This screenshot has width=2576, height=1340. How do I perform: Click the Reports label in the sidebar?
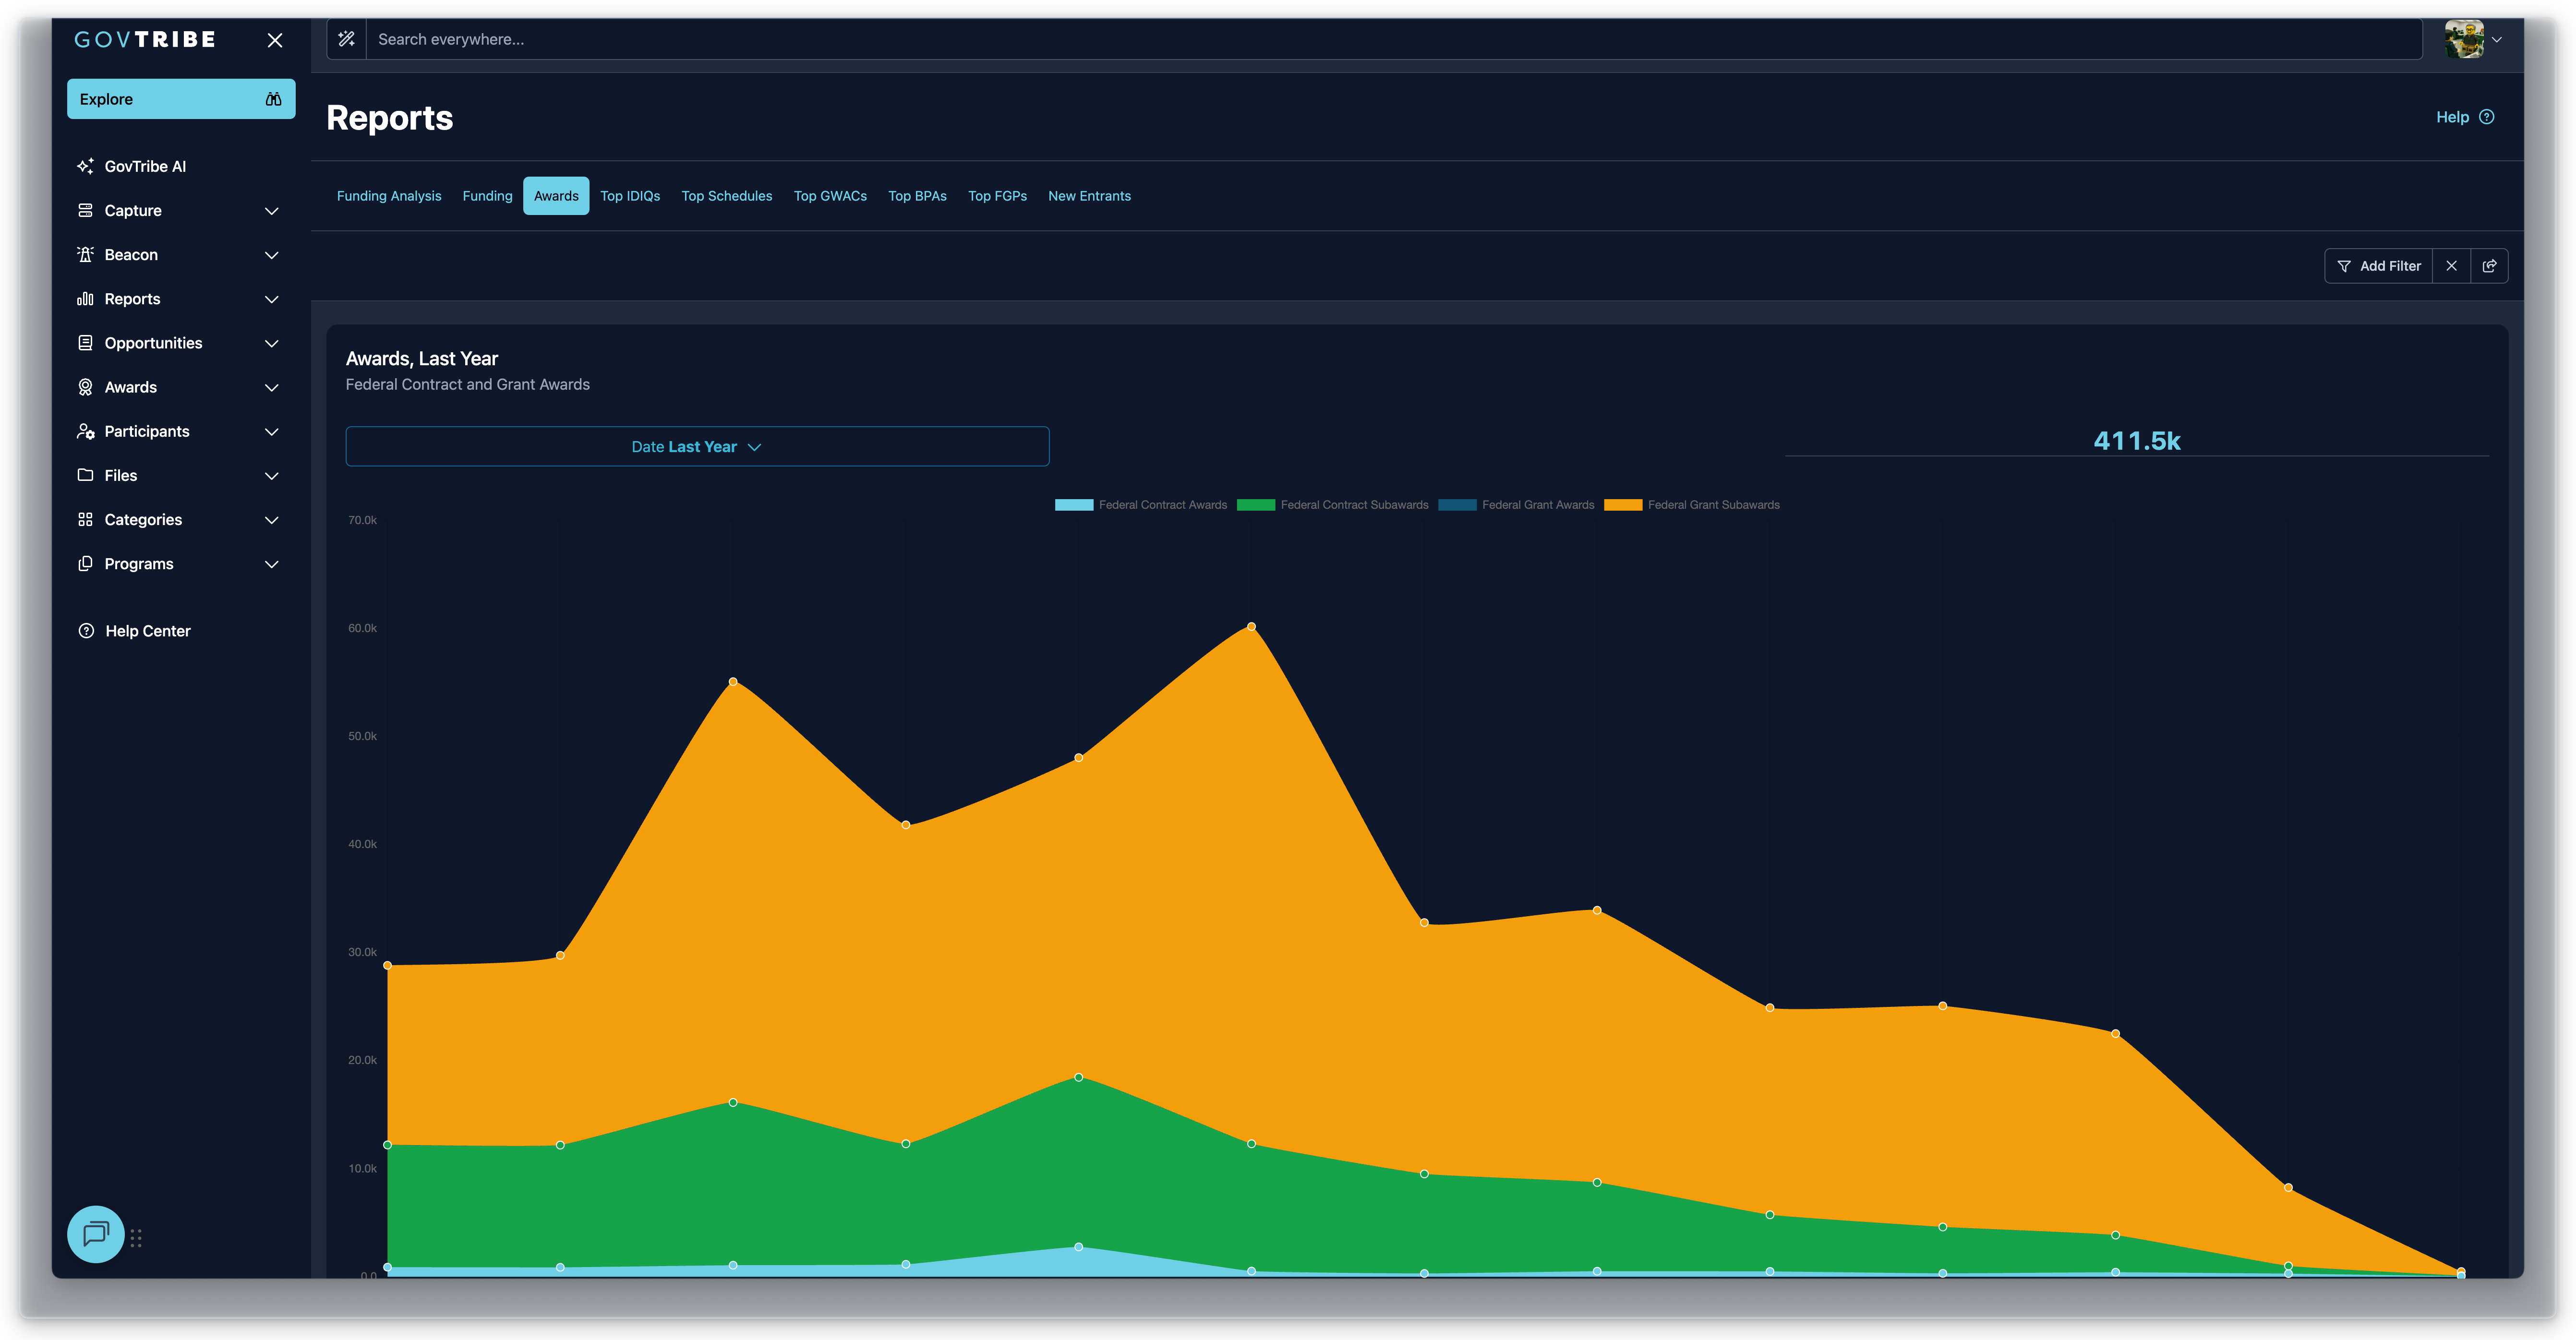[x=132, y=299]
